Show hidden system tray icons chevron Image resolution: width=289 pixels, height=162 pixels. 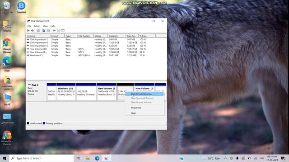click(225, 158)
